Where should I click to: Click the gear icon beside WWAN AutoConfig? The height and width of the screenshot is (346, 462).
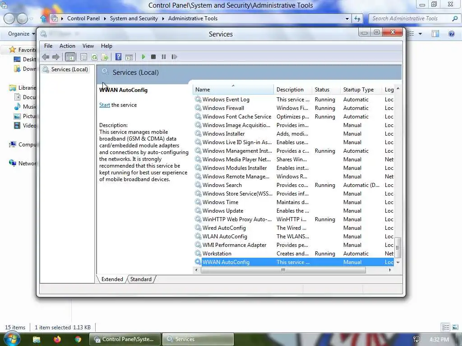(x=198, y=262)
